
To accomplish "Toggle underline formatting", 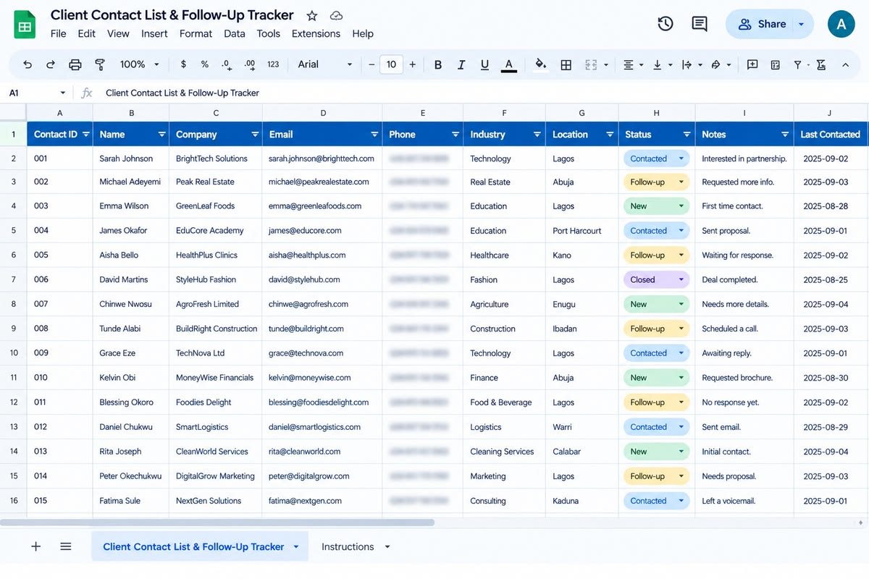I will click(x=484, y=64).
